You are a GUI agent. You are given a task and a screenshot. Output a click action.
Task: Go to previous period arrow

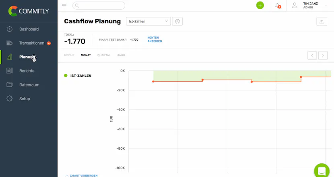(x=312, y=56)
